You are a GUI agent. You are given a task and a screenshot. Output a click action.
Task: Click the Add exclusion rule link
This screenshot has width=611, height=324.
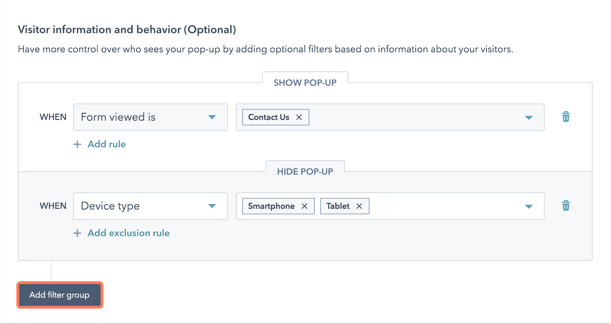tap(128, 233)
